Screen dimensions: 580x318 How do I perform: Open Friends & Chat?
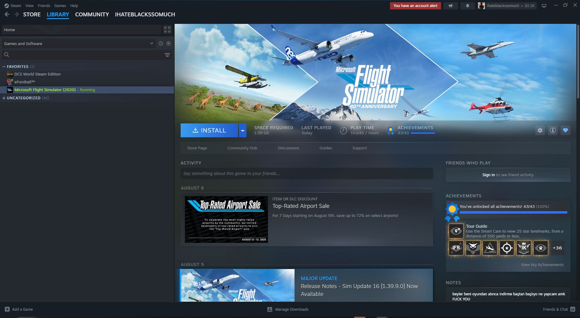click(559, 309)
